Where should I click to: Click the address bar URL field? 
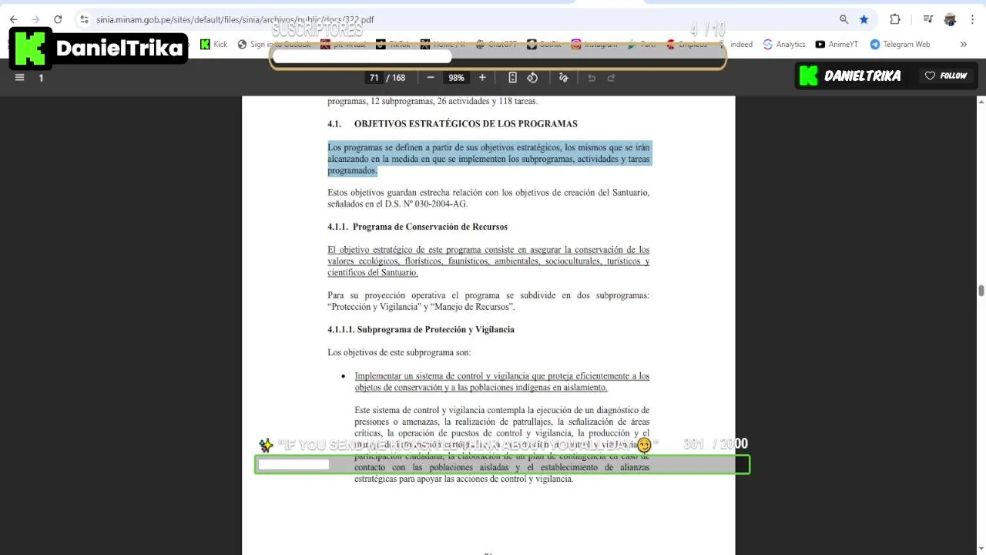click(x=462, y=19)
